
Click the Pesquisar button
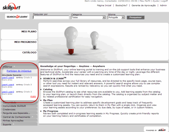[136, 17]
